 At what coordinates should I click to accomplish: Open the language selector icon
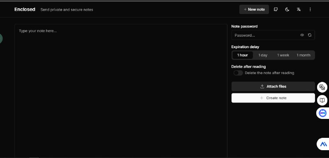pos(299,9)
